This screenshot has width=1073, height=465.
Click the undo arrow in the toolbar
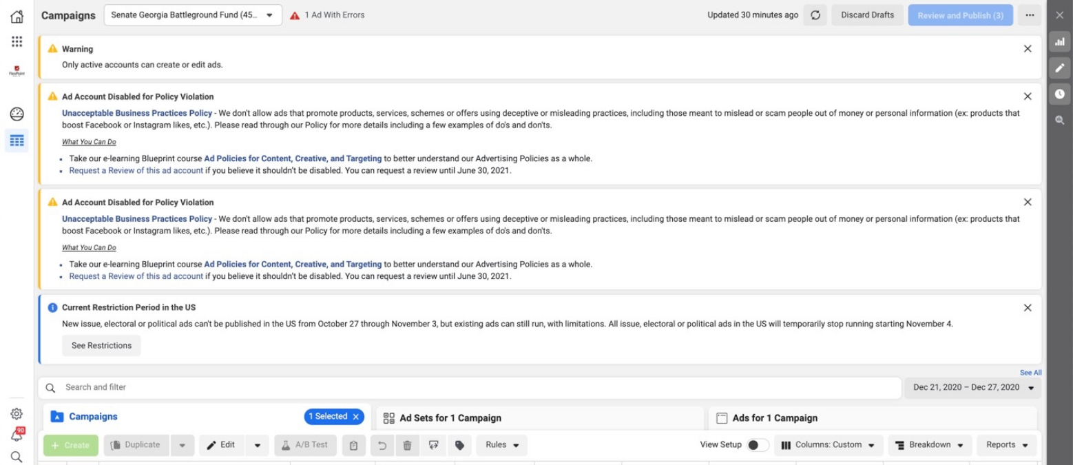coord(382,445)
